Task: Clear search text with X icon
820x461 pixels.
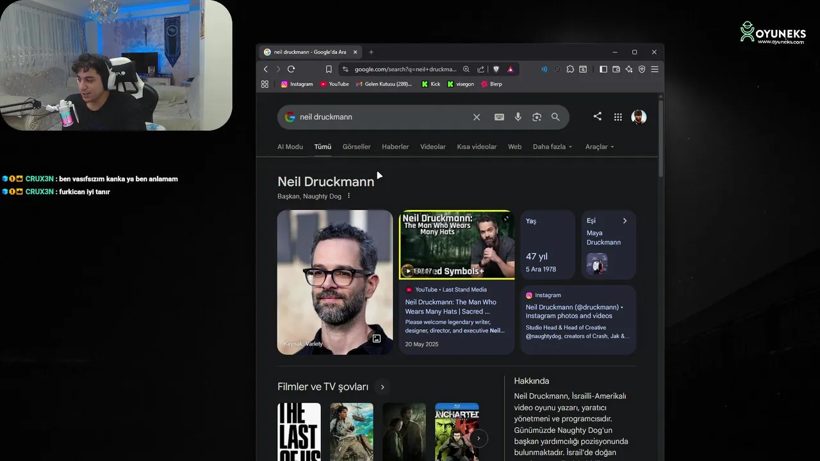Action: [477, 117]
